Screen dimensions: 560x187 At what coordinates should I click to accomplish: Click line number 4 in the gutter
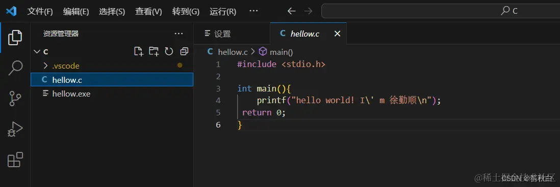(x=218, y=101)
